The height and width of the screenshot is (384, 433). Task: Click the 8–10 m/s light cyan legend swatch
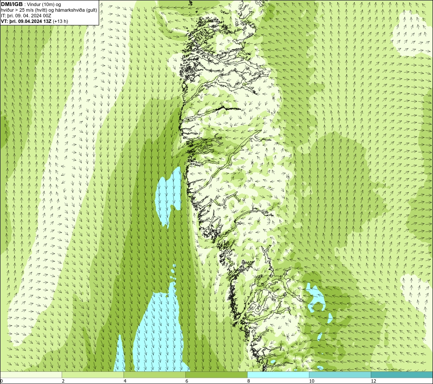click(278, 374)
